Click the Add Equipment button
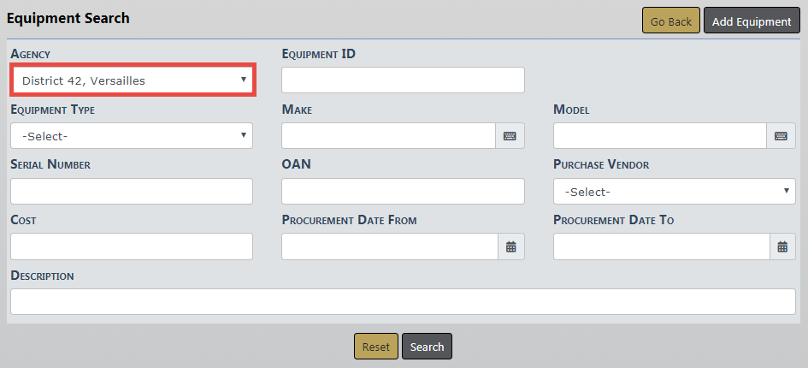This screenshot has width=808, height=368. coord(751,21)
